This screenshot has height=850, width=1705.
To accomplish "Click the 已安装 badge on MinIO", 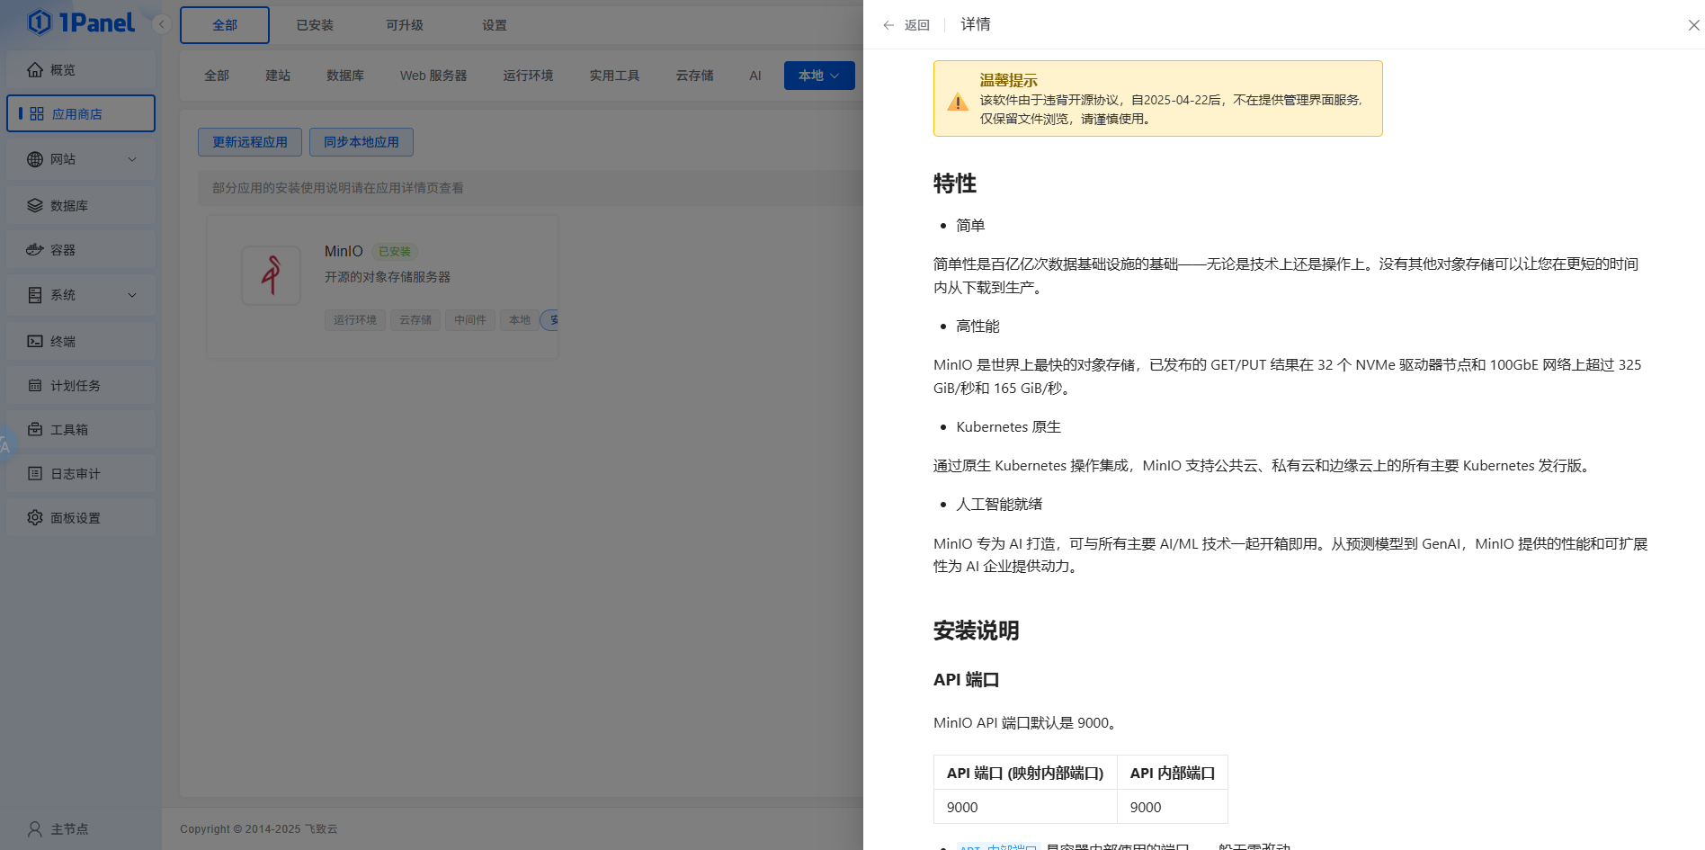I will coord(395,252).
